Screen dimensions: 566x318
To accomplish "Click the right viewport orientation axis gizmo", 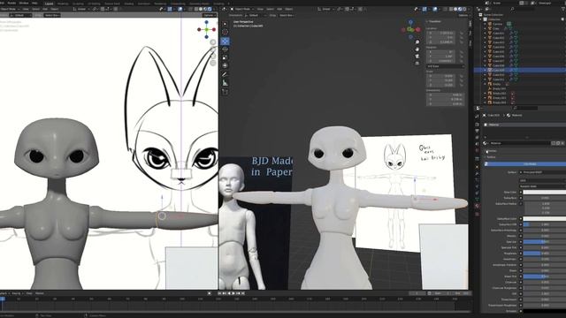I will click(x=410, y=29).
